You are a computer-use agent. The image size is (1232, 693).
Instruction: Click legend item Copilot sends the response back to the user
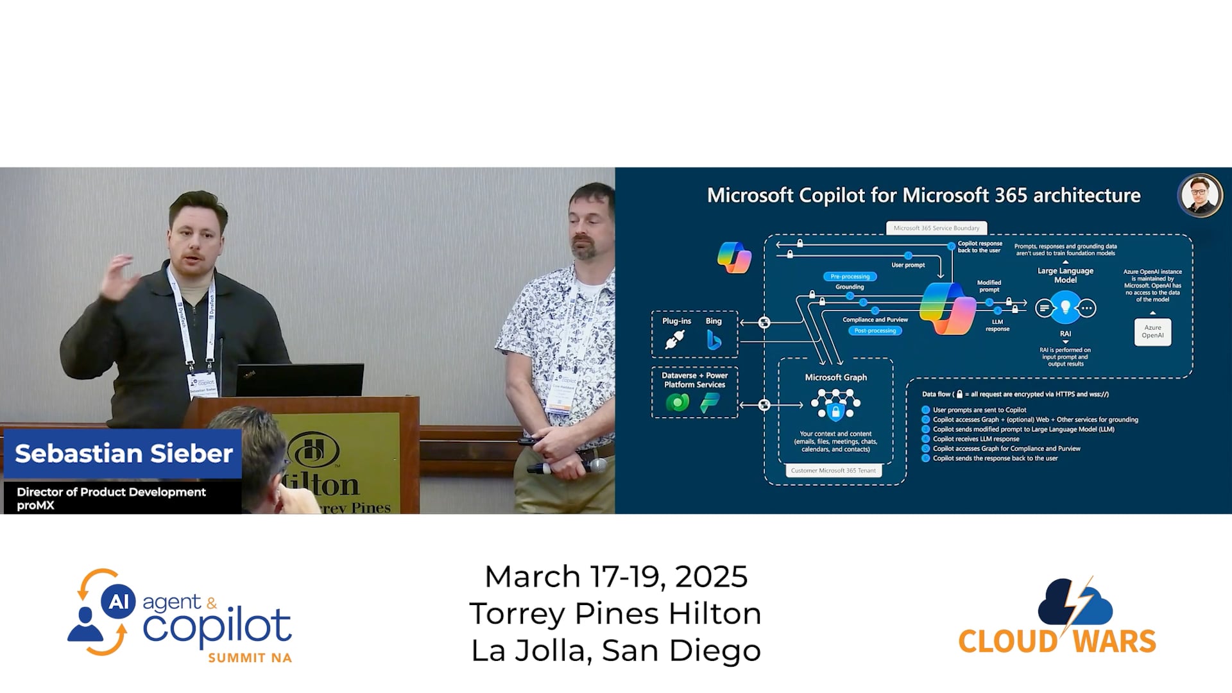pyautogui.click(x=995, y=458)
